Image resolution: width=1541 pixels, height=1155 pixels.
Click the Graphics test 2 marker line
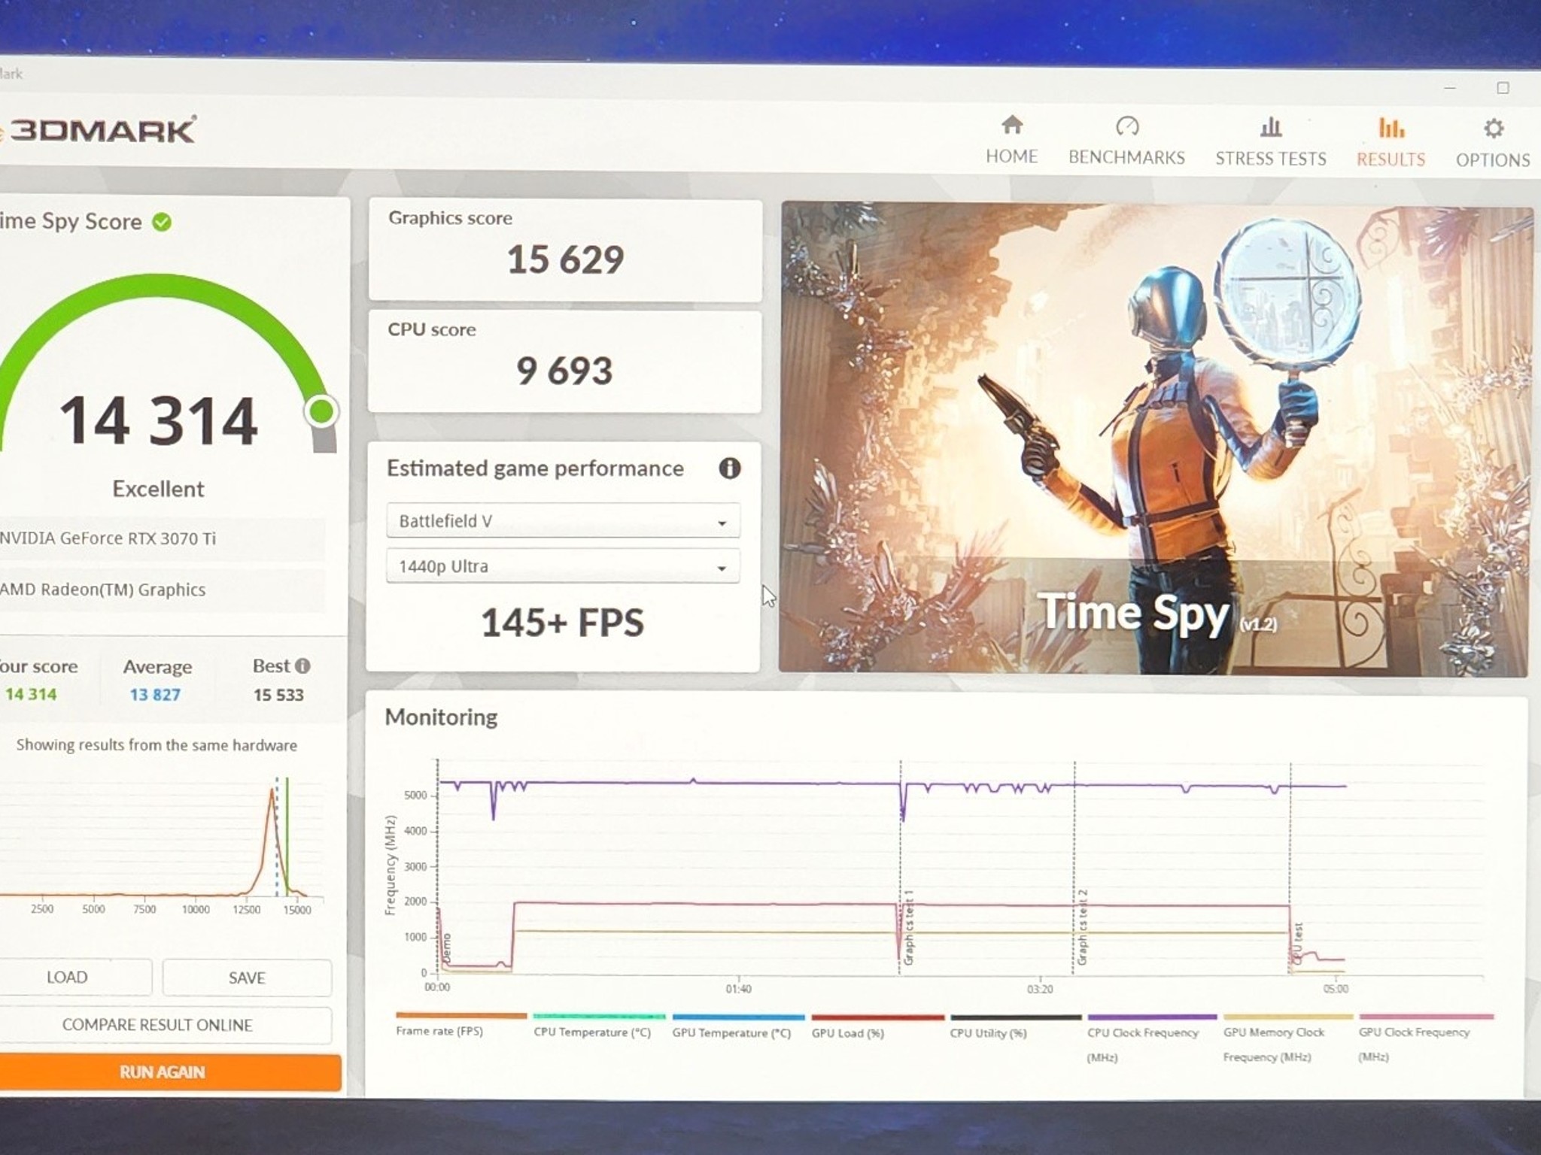click(1074, 868)
